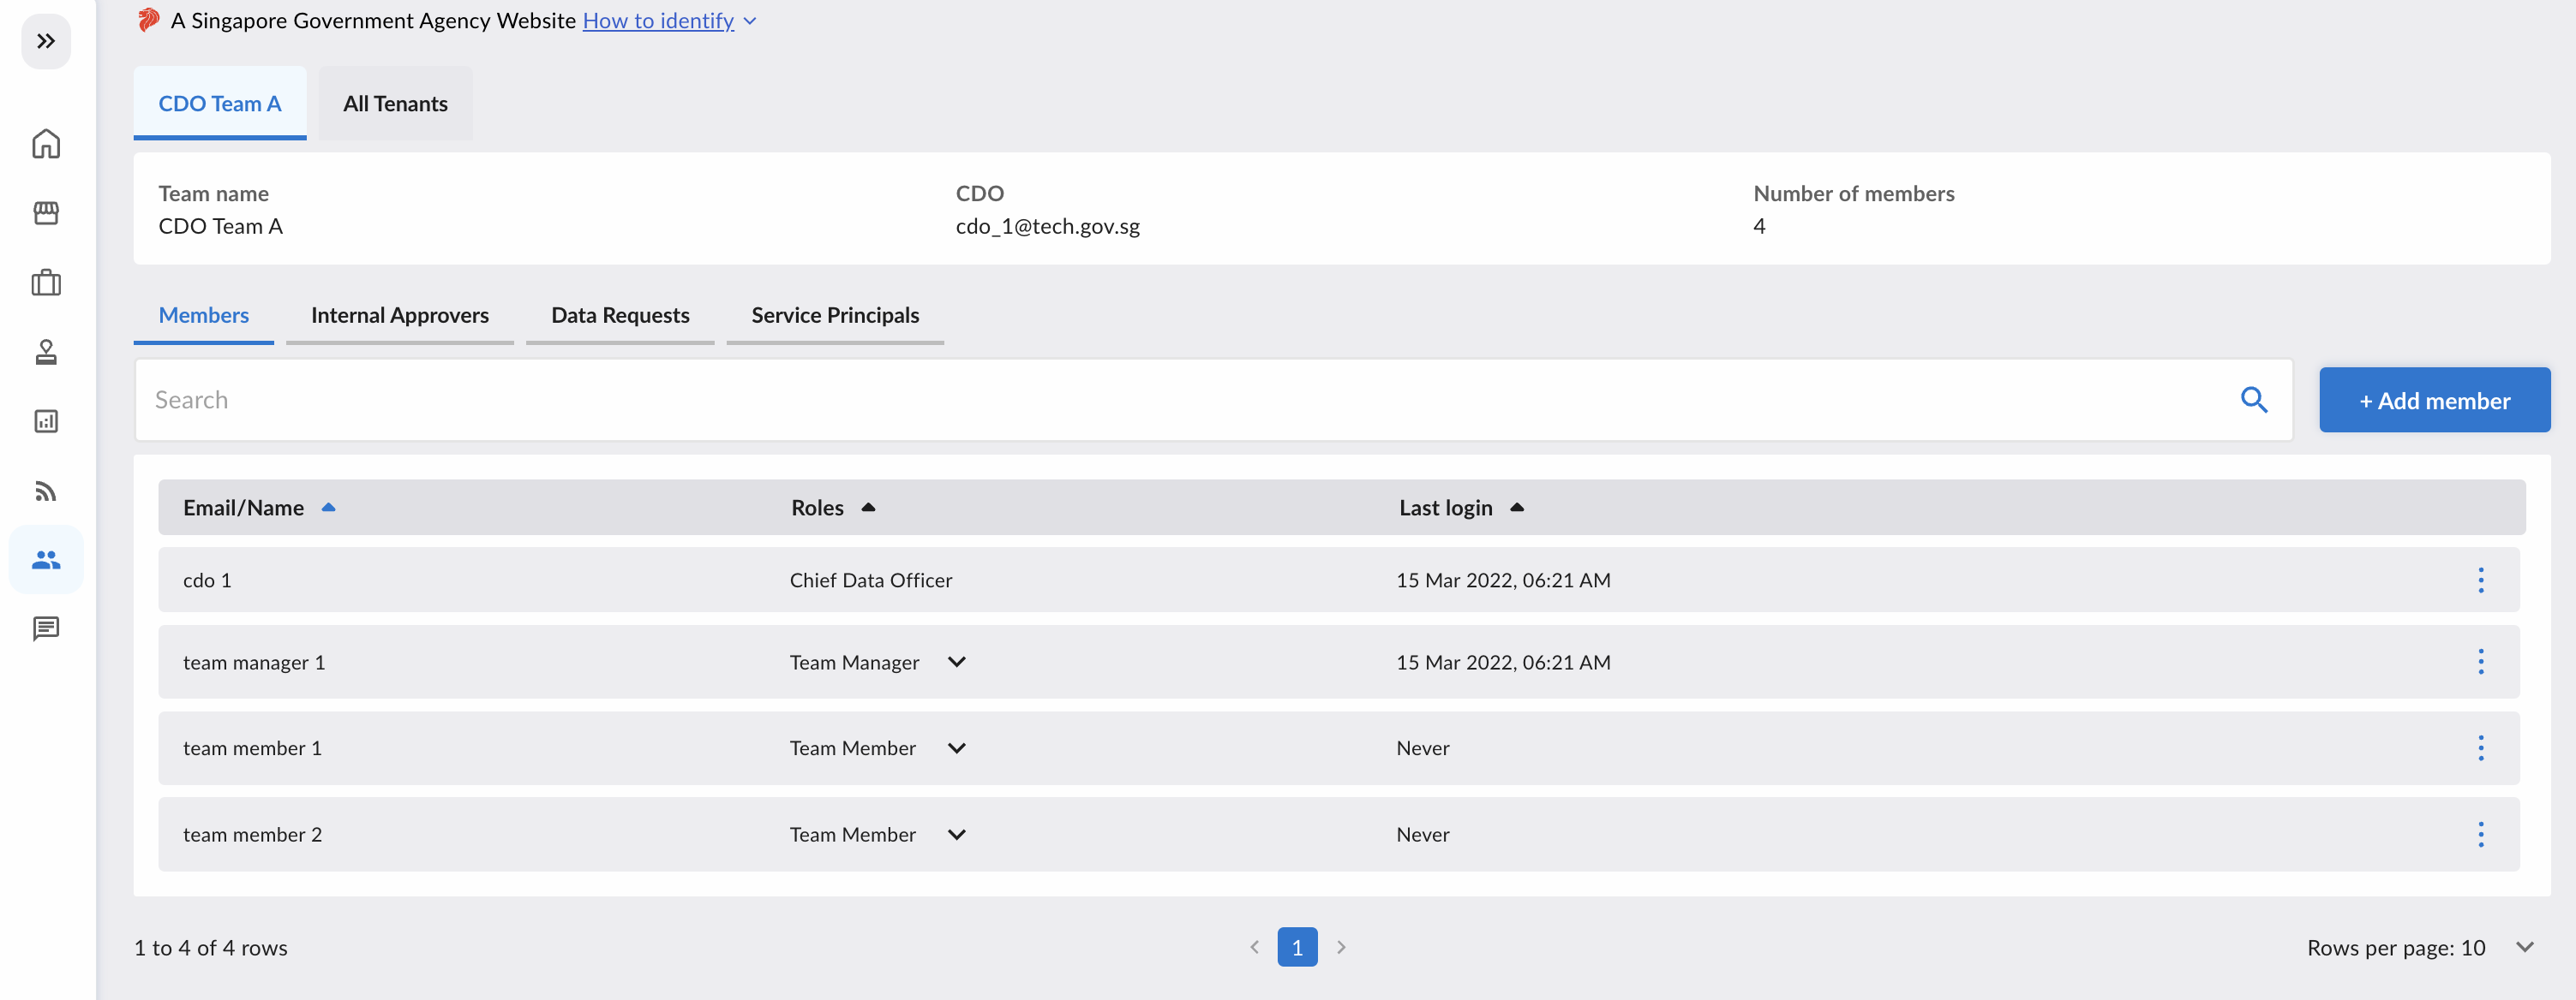Open actions menu for team manager 1 row
The width and height of the screenshot is (2576, 1000).
(2480, 661)
